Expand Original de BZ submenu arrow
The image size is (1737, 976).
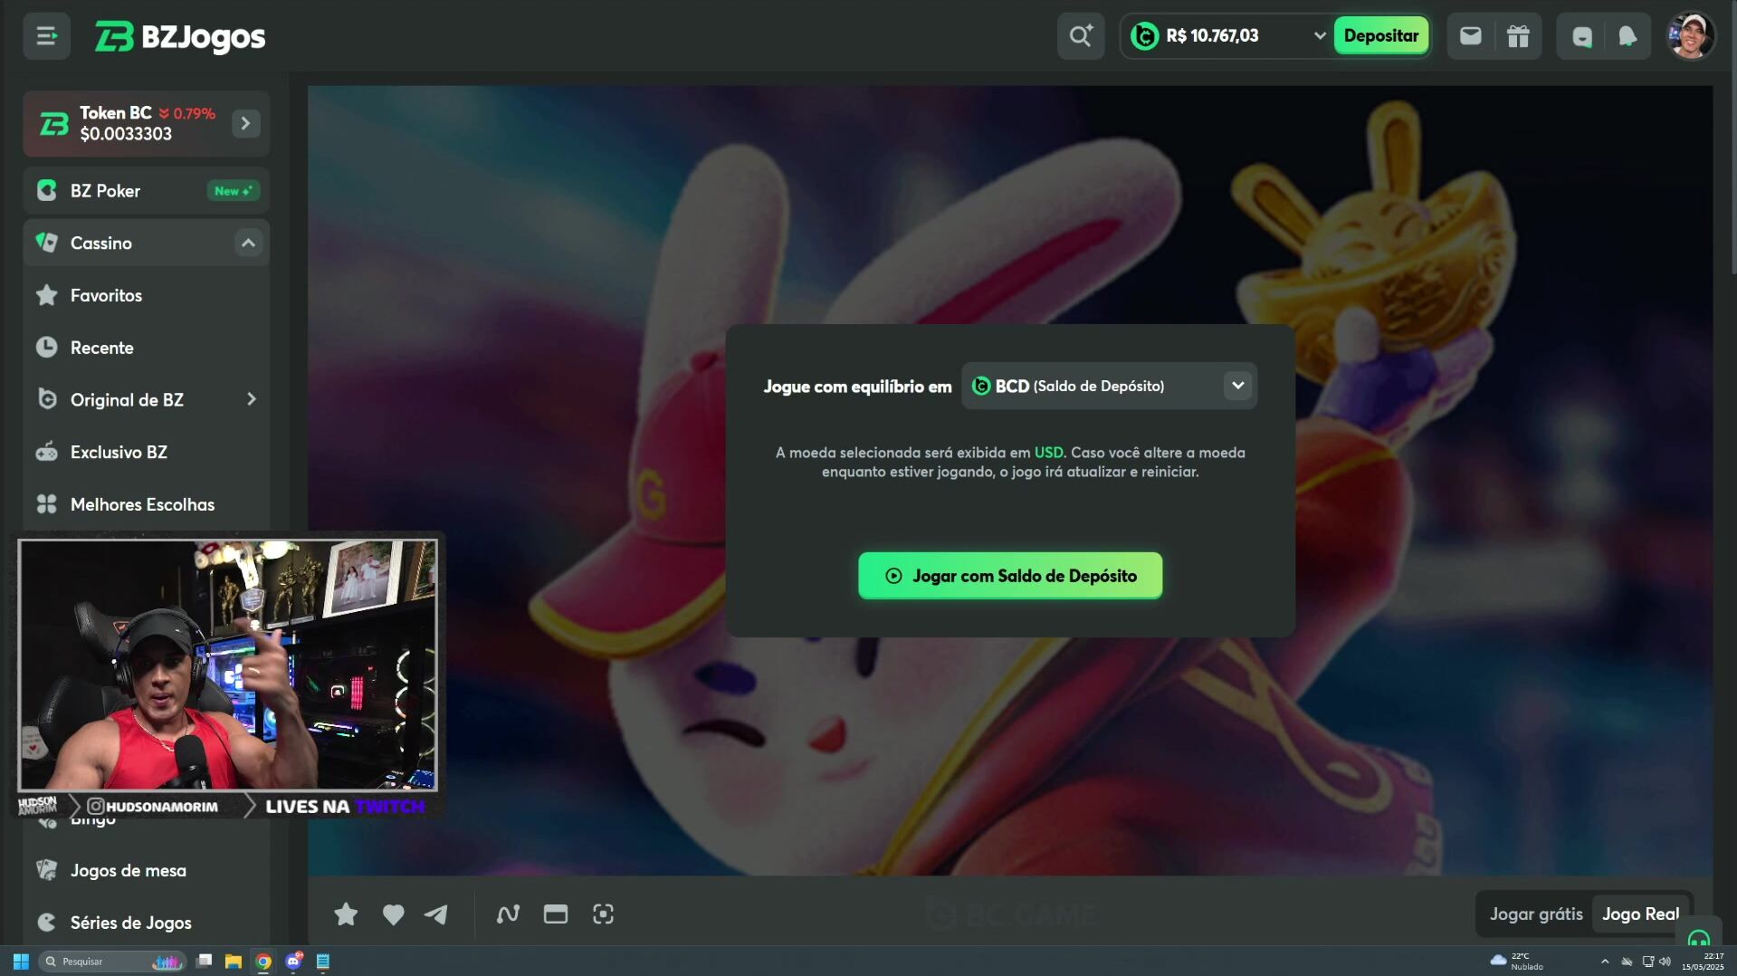[251, 399]
